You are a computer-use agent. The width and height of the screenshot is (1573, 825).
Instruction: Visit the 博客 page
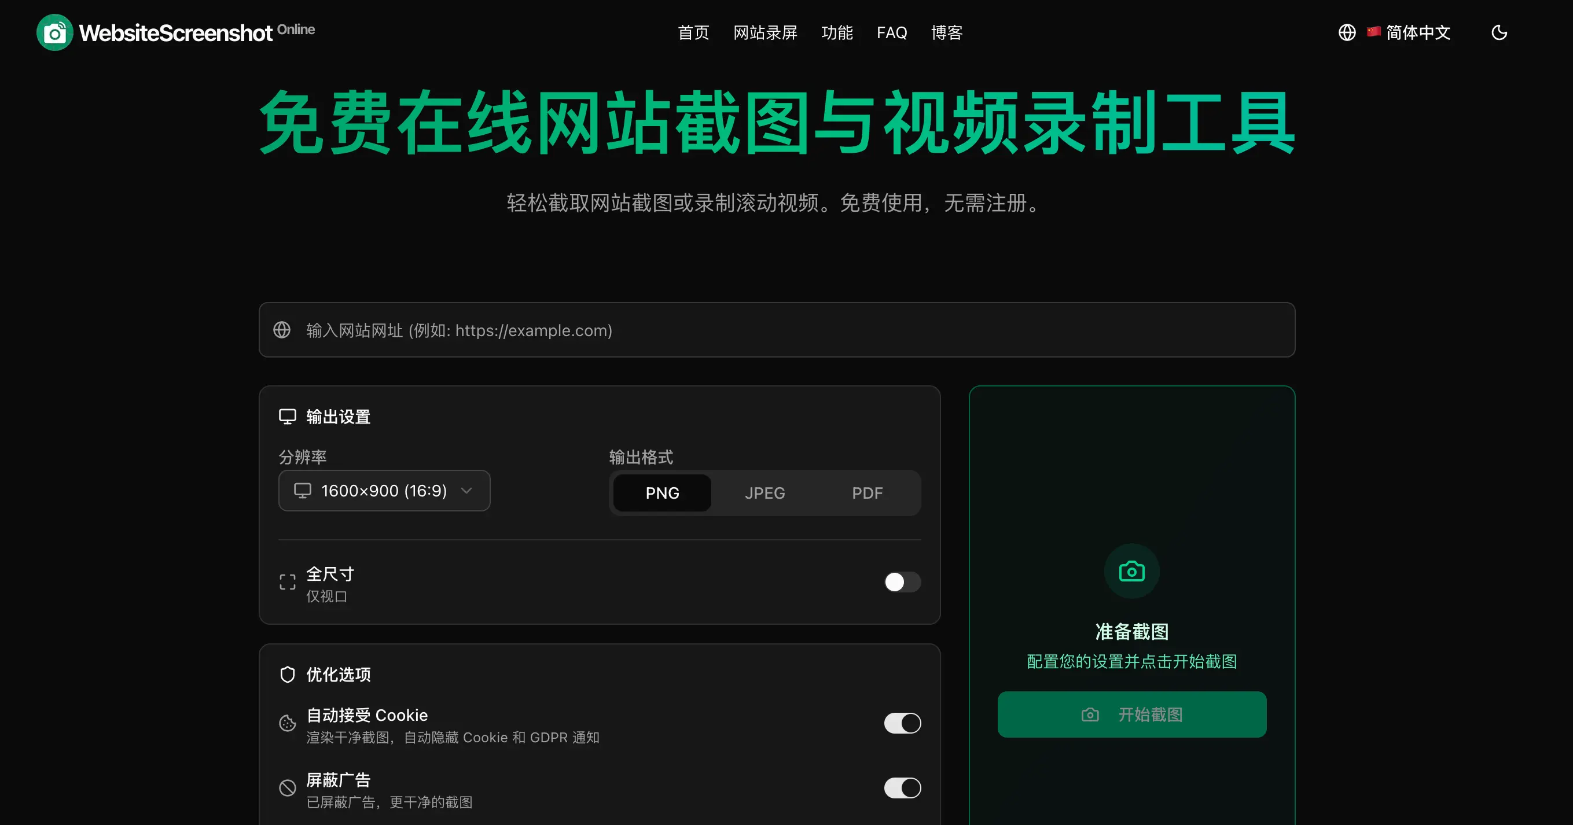click(x=946, y=32)
